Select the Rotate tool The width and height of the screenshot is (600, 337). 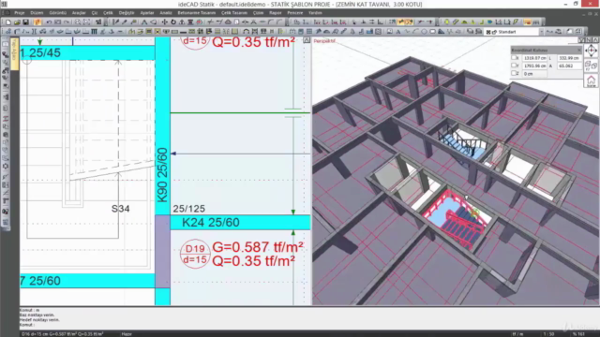172,22
